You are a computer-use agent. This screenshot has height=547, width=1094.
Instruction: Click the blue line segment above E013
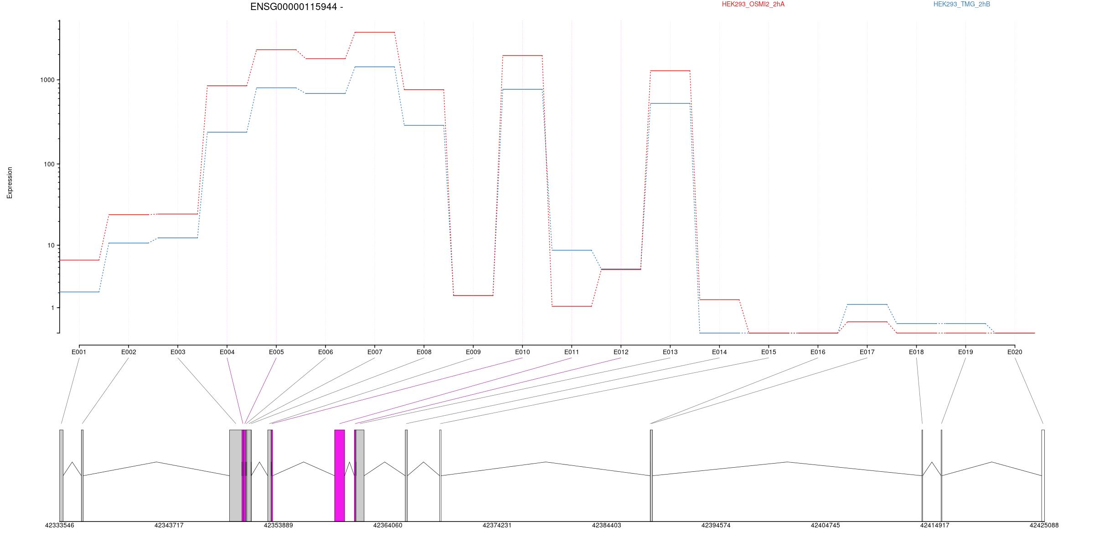click(x=670, y=103)
